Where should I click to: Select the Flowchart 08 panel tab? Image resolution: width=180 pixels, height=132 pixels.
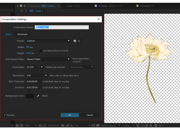coord(145,6)
